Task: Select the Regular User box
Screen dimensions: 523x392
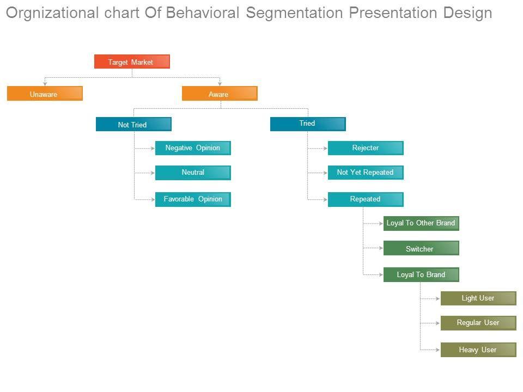Action: point(478,323)
